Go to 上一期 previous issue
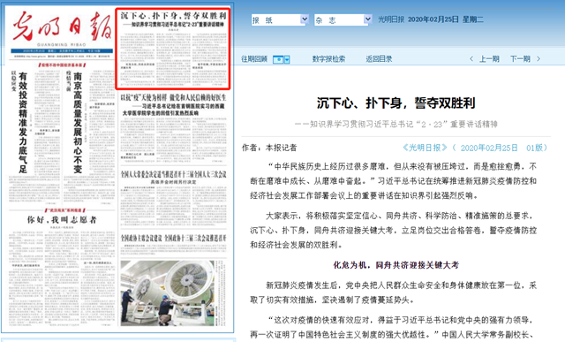 [x=489, y=59]
